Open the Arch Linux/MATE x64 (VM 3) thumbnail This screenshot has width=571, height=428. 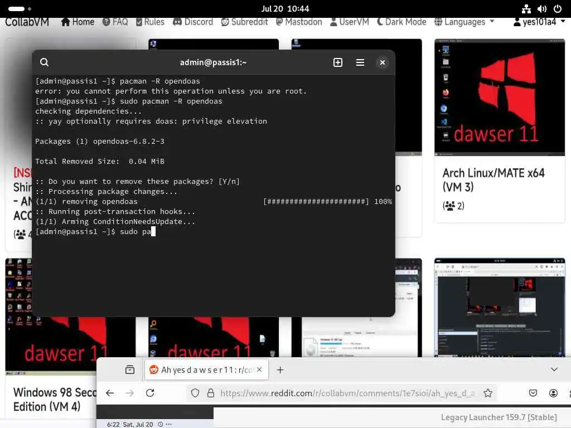click(x=500, y=97)
